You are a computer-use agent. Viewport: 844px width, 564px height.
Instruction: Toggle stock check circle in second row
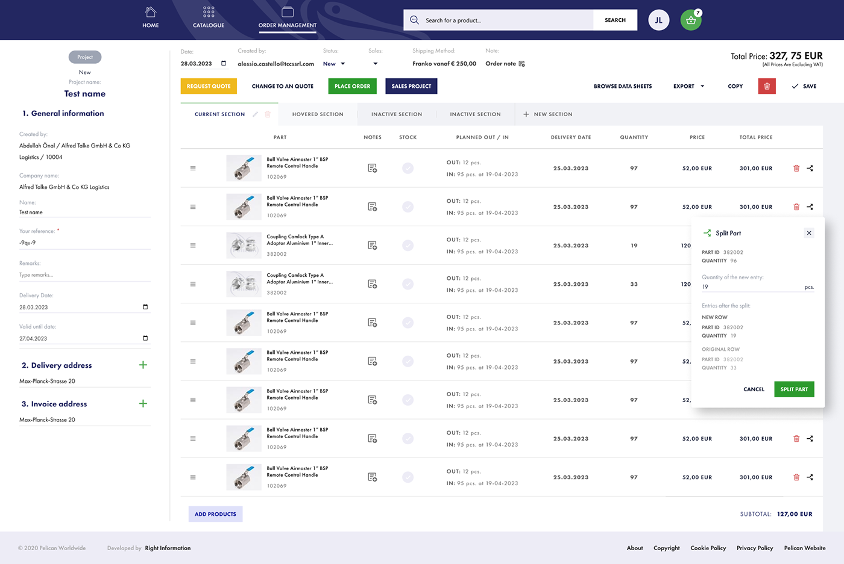pyautogui.click(x=408, y=207)
